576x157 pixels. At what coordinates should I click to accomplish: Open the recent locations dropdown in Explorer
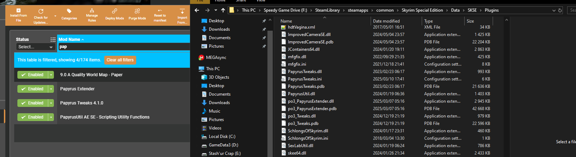(x=216, y=10)
